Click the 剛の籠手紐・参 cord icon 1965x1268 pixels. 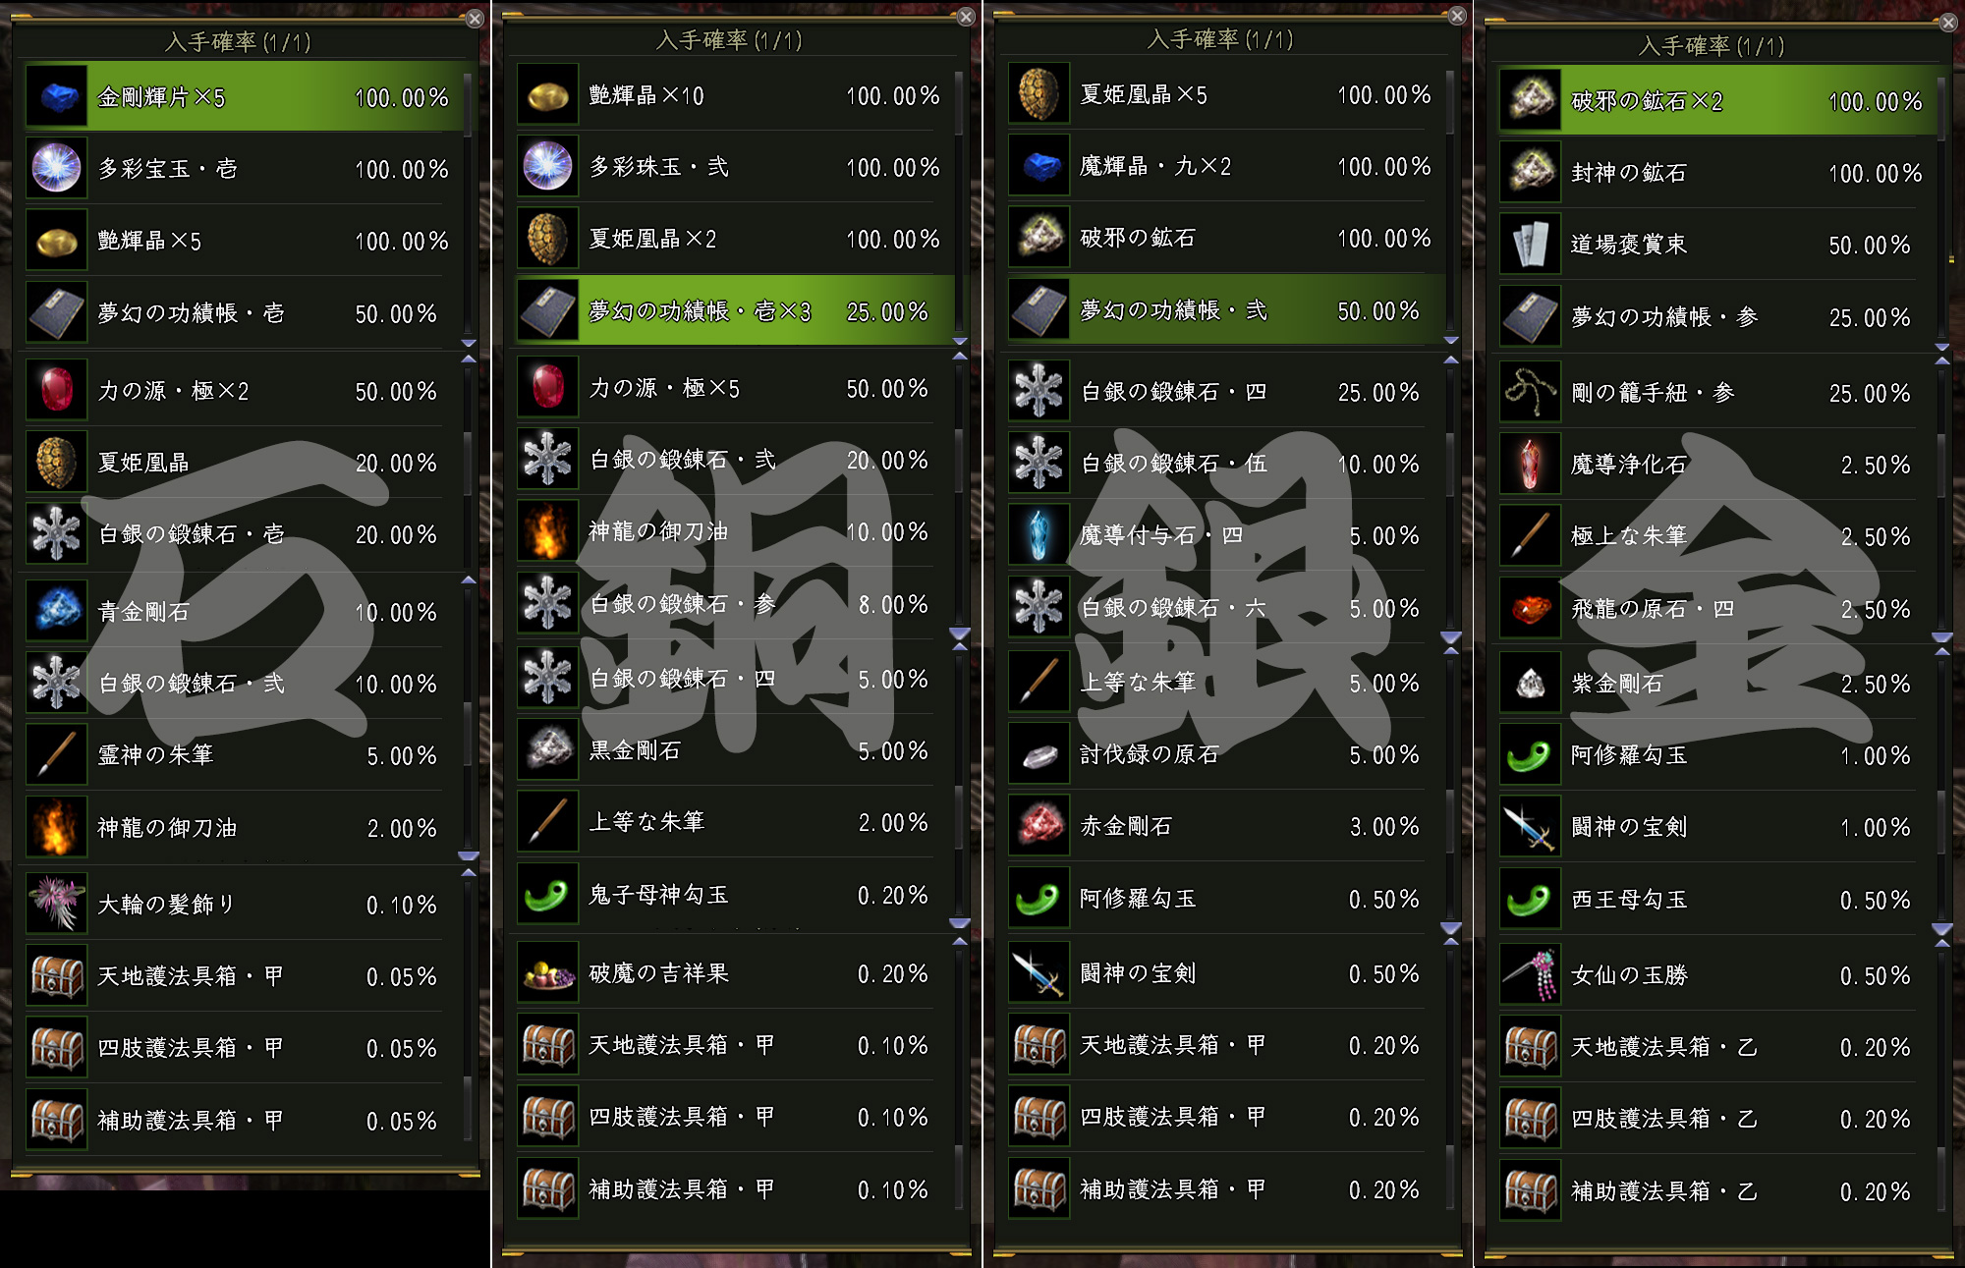coord(1531,393)
